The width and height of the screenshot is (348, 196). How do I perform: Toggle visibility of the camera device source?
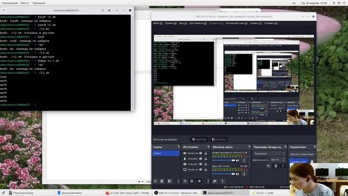[x=201, y=164]
